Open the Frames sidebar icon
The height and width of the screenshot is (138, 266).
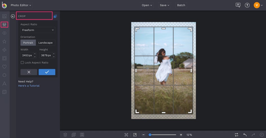pyautogui.click(x=4, y=58)
